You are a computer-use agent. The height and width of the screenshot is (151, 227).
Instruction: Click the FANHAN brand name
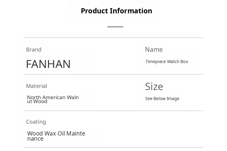[48, 64]
